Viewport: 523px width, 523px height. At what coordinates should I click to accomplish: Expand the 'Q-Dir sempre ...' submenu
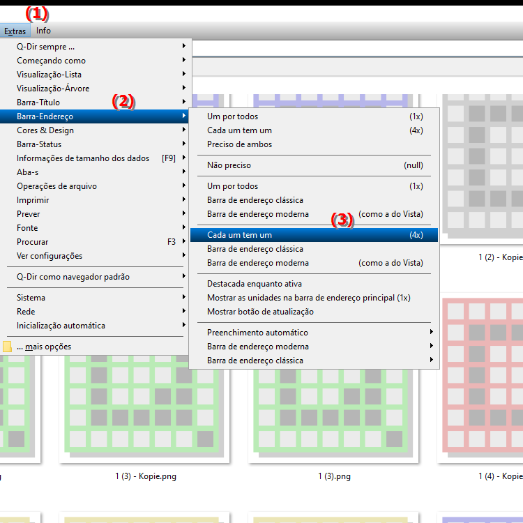[96, 47]
